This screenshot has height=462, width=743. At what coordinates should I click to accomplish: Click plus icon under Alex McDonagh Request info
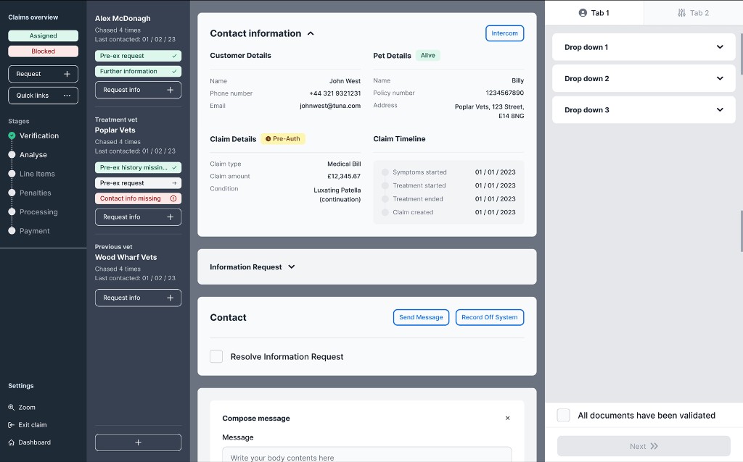click(170, 90)
